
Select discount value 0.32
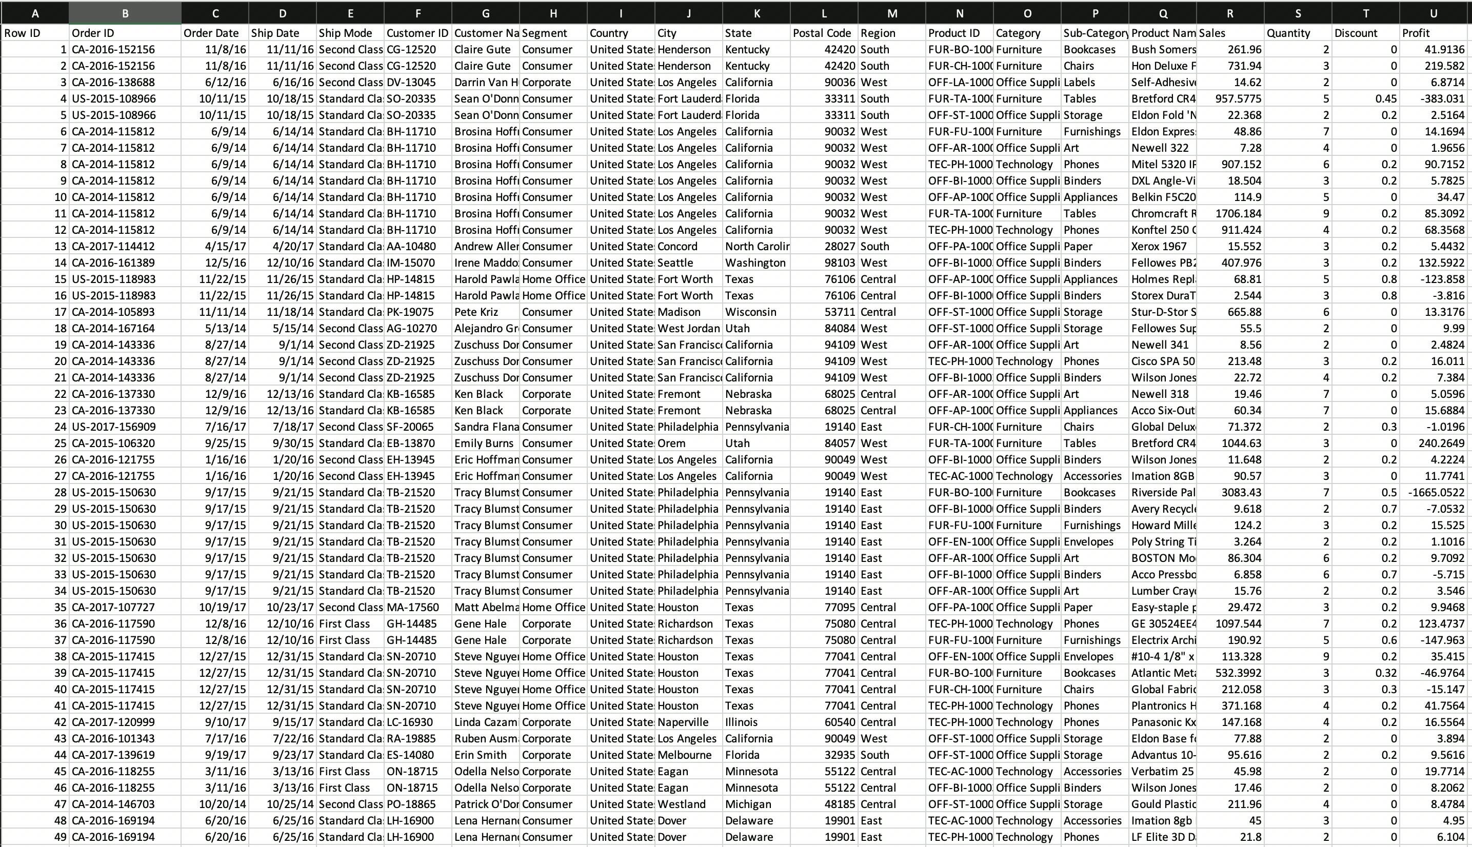click(x=1365, y=673)
